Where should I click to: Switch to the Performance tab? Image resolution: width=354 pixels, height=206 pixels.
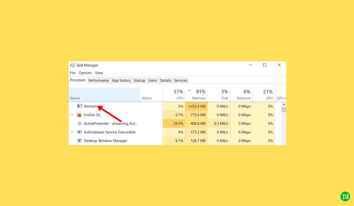[99, 80]
